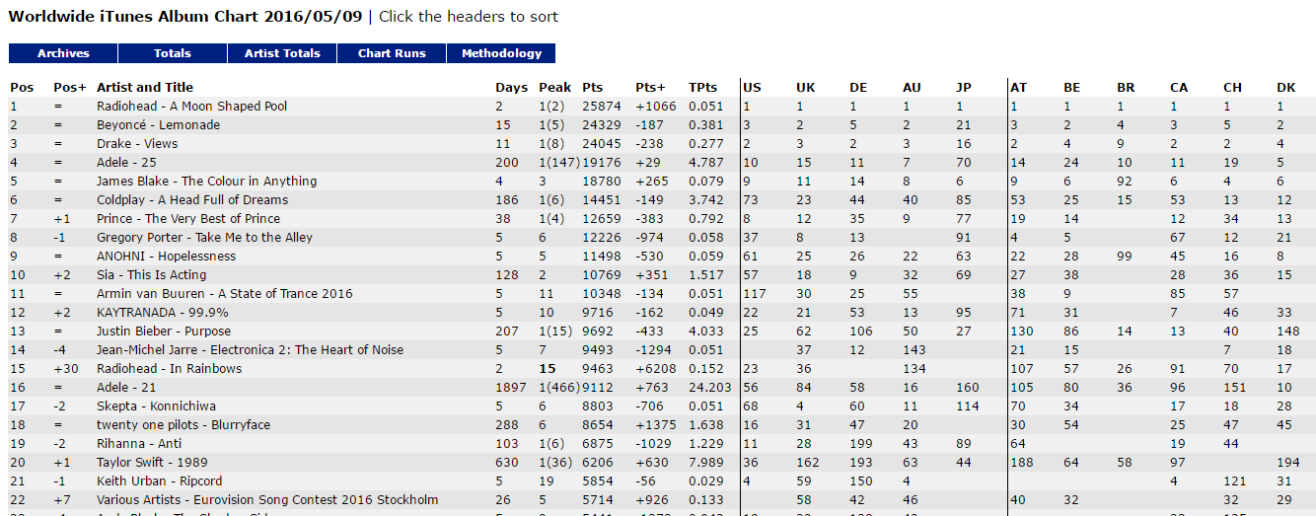This screenshot has width=1316, height=516.
Task: Sort the table by Peak column
Action: tap(554, 88)
